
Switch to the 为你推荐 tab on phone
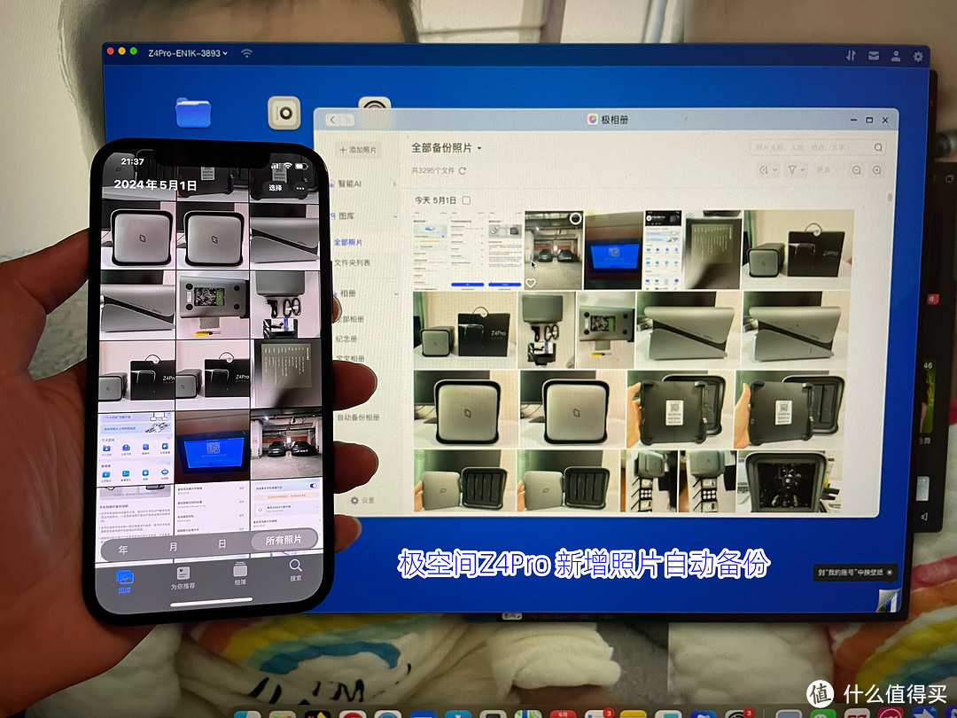pyautogui.click(x=183, y=578)
